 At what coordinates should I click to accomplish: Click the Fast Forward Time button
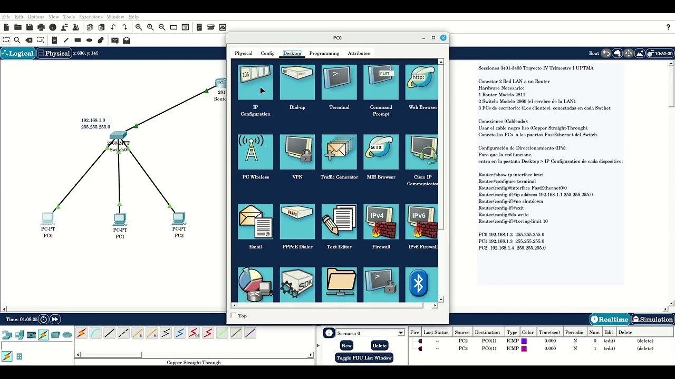[55, 320]
